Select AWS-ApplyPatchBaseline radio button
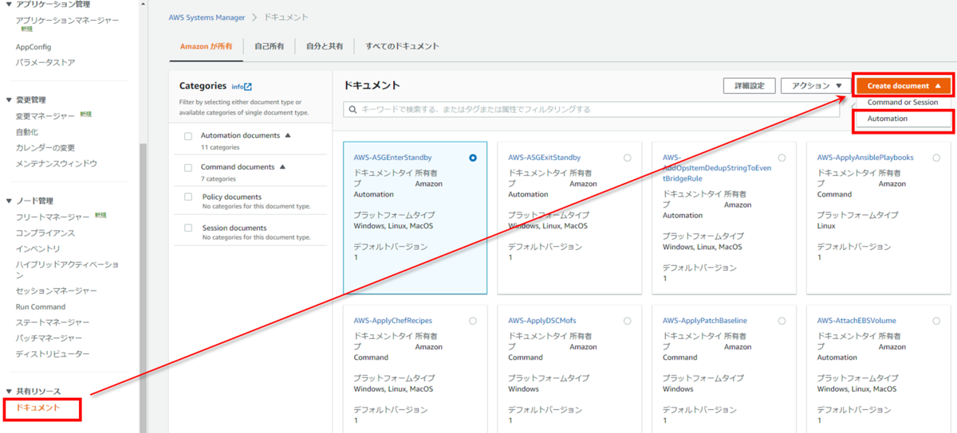 click(782, 321)
